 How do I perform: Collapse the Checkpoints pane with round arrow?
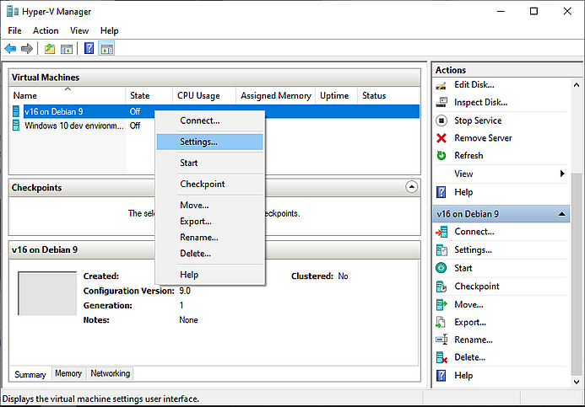pyautogui.click(x=411, y=187)
